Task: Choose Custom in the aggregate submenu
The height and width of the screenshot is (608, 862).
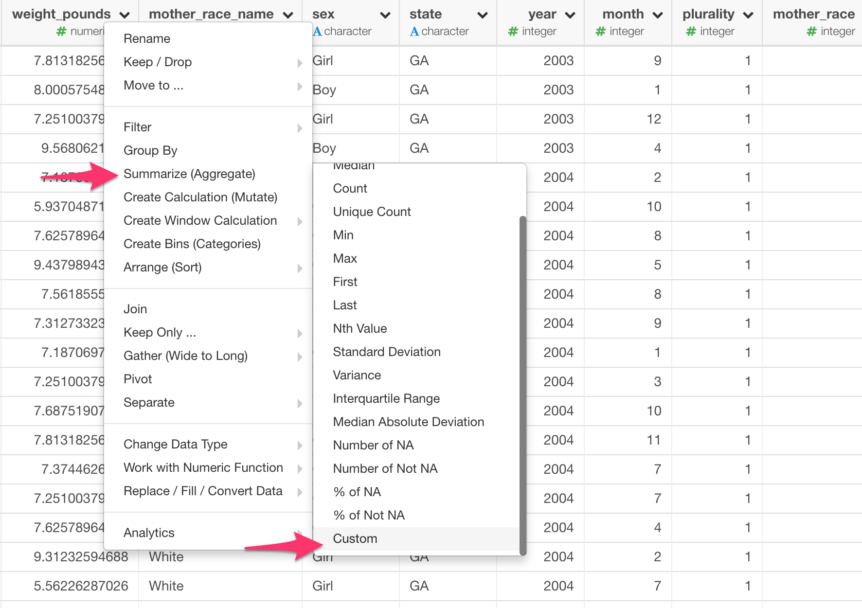Action: 355,538
